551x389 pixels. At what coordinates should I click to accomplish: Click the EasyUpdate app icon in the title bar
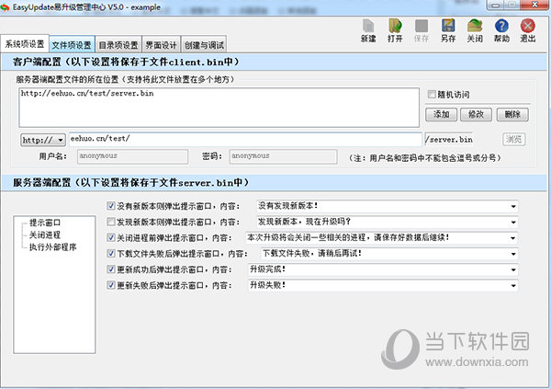tap(5, 7)
